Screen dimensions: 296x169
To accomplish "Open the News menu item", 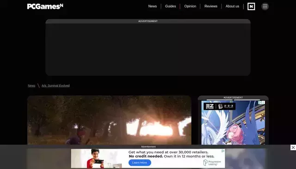I will pyautogui.click(x=152, y=6).
